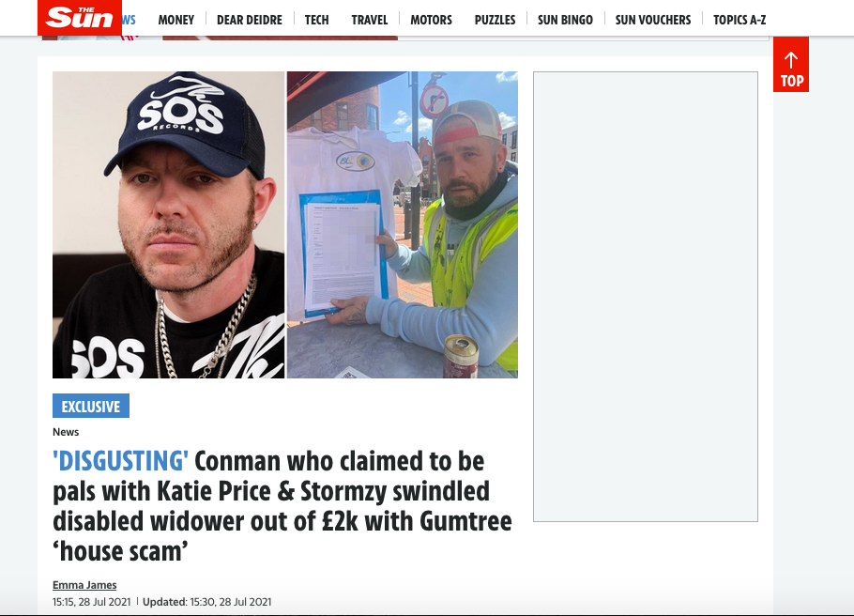
Task: Click the partially hidden News nav item
Action: pyautogui.click(x=130, y=20)
